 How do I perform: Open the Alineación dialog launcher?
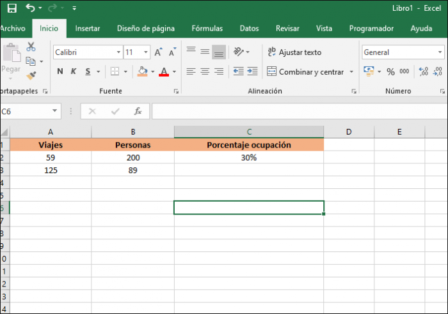click(x=354, y=91)
